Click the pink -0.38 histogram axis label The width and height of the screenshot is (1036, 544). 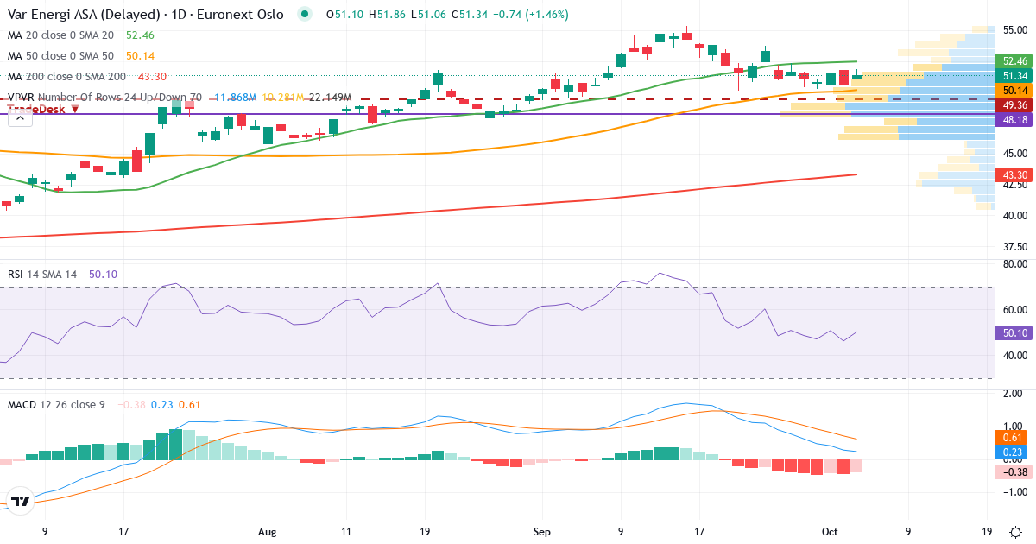(x=1014, y=471)
